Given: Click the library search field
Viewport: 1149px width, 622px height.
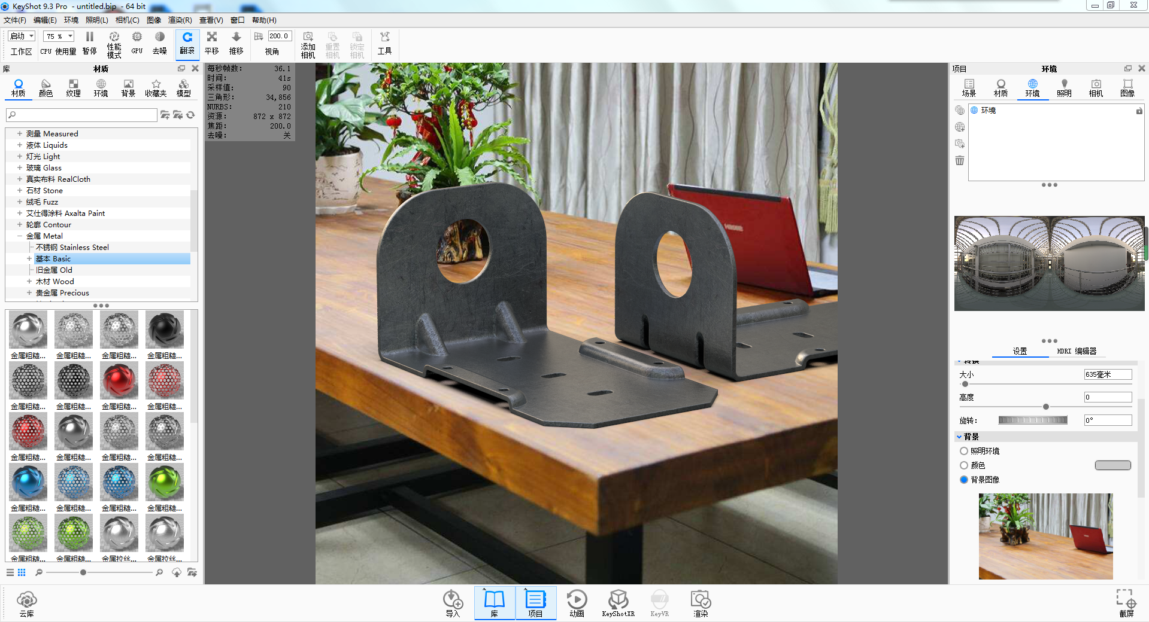Looking at the screenshot, I should pos(82,115).
